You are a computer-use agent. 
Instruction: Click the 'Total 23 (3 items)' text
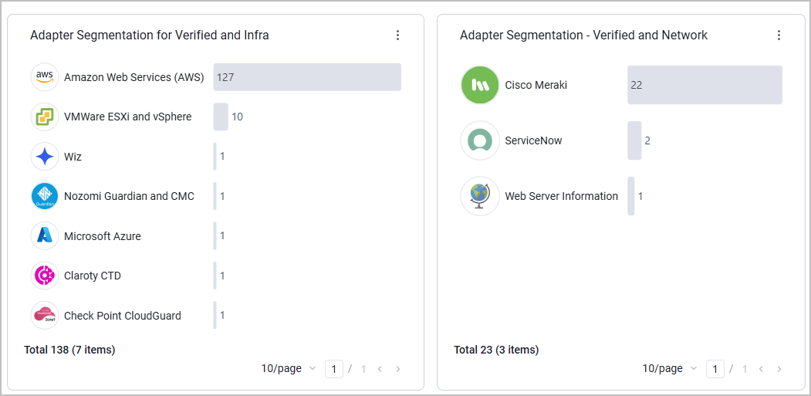(496, 350)
